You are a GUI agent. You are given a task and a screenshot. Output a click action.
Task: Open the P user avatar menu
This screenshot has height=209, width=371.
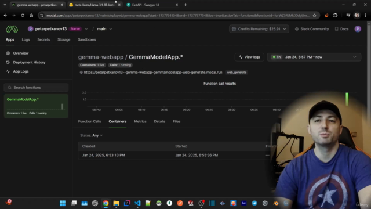[358, 29]
